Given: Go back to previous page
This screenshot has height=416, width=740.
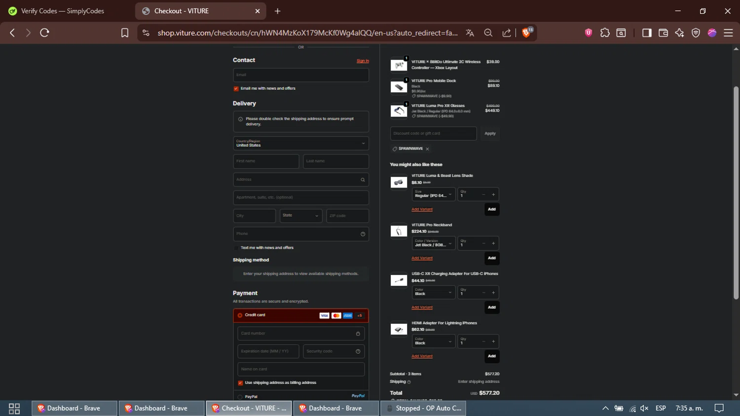Looking at the screenshot, I should point(12,33).
